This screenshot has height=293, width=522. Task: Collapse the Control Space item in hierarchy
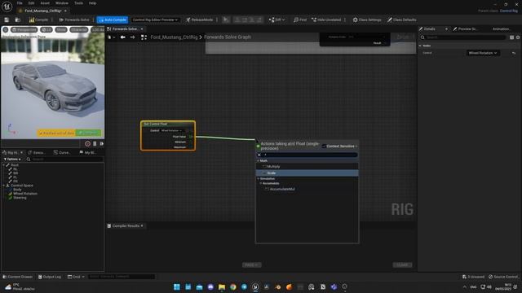(4, 186)
